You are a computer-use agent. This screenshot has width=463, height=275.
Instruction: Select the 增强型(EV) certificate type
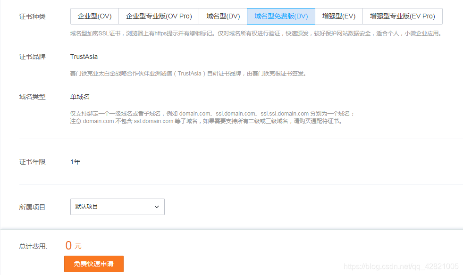pyautogui.click(x=339, y=16)
